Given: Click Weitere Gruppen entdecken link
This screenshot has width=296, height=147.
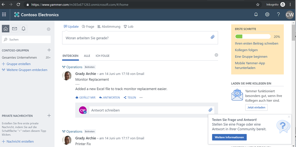Looking at the screenshot, I should click(x=25, y=70).
